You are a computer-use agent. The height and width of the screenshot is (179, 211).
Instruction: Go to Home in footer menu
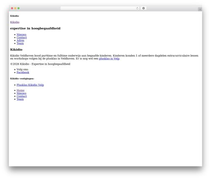tap(21, 90)
